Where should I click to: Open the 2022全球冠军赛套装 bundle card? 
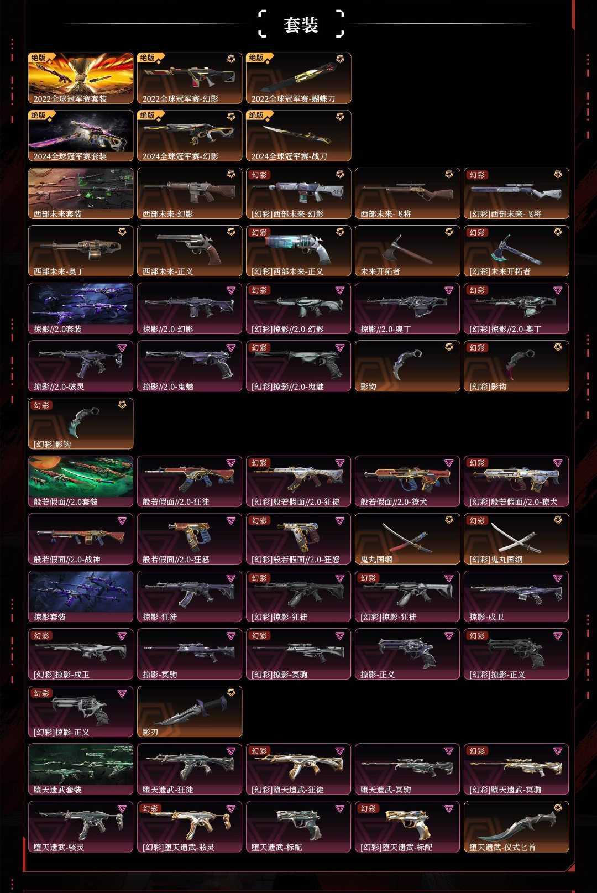point(81,78)
